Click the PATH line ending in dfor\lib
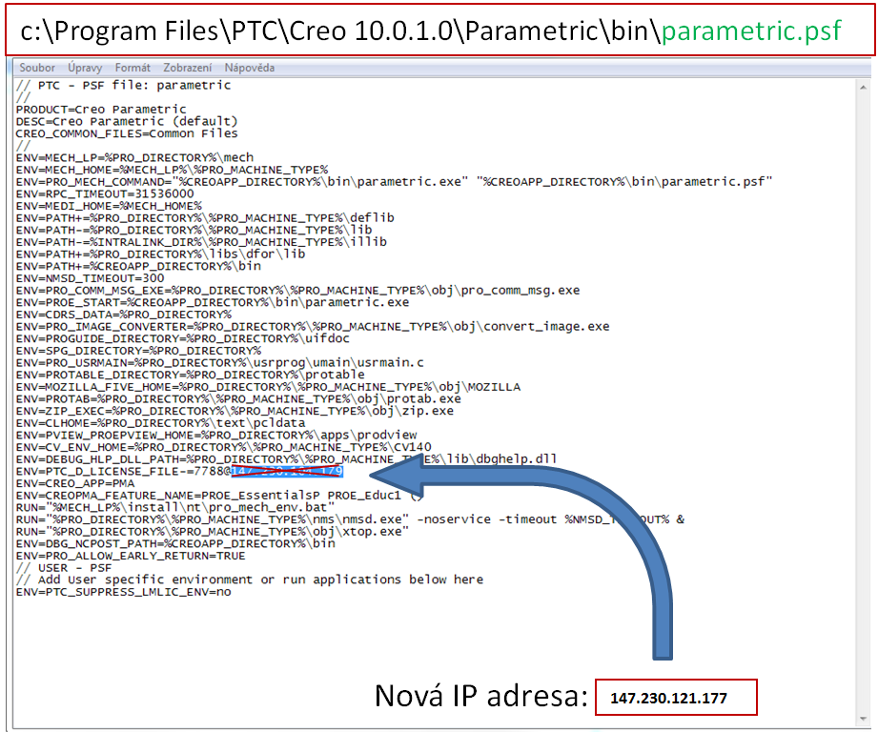The height and width of the screenshot is (732, 878). pos(160,254)
